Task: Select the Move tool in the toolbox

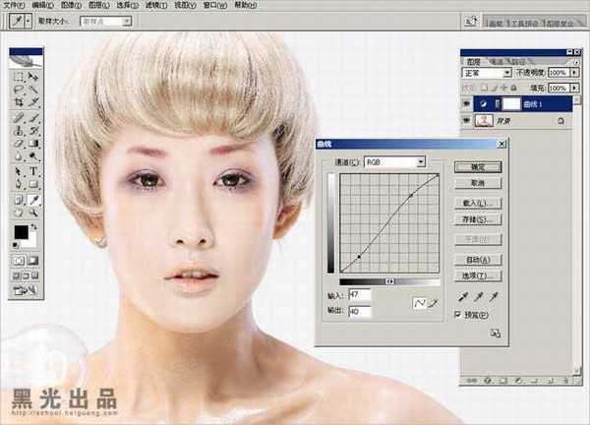Action: [x=33, y=75]
